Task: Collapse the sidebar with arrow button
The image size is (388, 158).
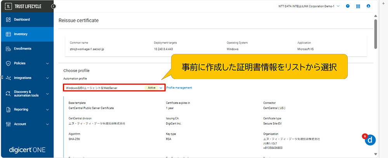Action: [54, 7]
